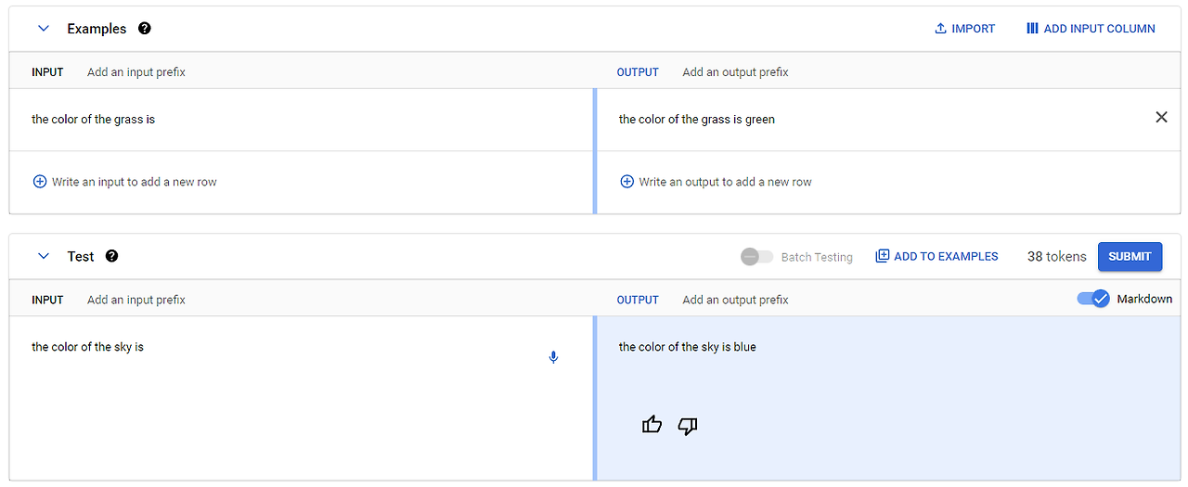Click the help icon next to Test
Screen dimensions: 1188x487
112,256
